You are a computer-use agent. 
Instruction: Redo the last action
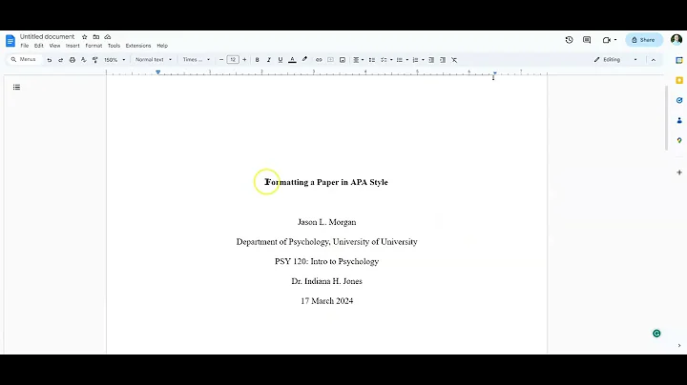(60, 60)
